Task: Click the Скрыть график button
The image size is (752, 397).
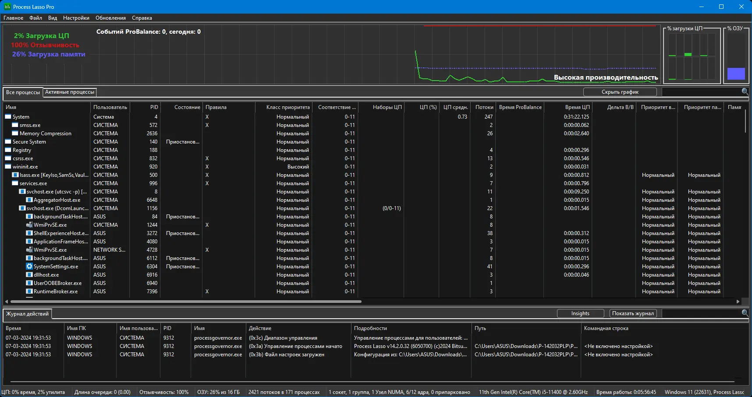Action: coord(620,92)
